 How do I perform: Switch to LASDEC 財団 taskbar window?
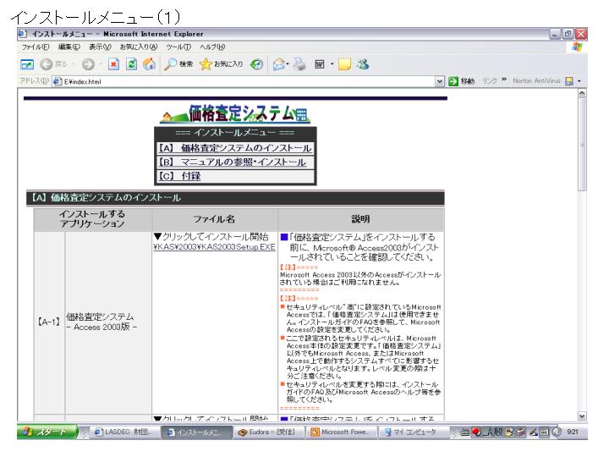click(x=126, y=432)
